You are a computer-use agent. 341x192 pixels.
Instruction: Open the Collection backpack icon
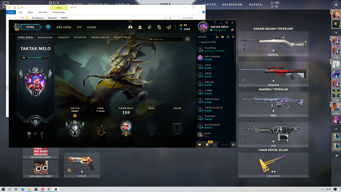tap(140, 27)
